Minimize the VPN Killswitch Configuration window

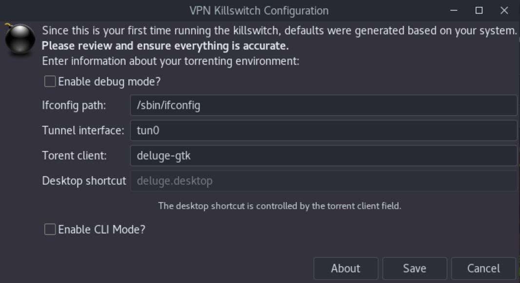tap(454, 10)
